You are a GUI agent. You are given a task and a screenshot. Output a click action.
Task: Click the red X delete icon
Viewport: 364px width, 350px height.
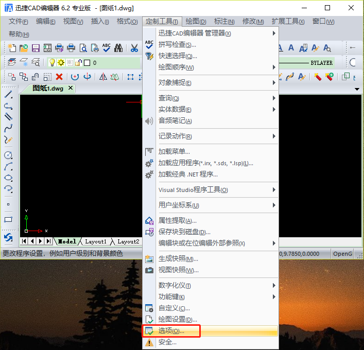point(59,77)
